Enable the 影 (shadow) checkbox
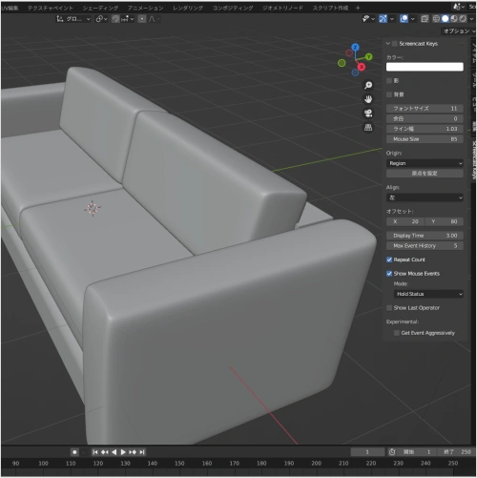 pyautogui.click(x=389, y=80)
